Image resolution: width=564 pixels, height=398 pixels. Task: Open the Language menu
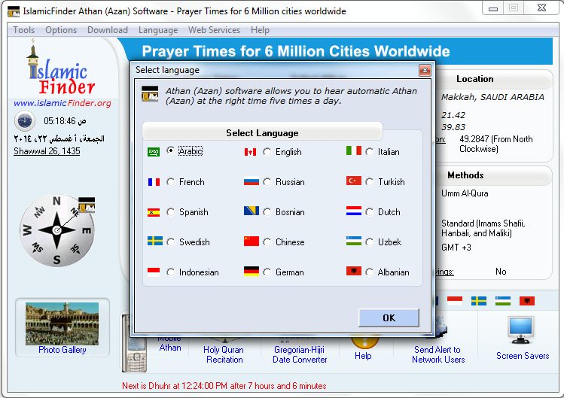pyautogui.click(x=158, y=30)
